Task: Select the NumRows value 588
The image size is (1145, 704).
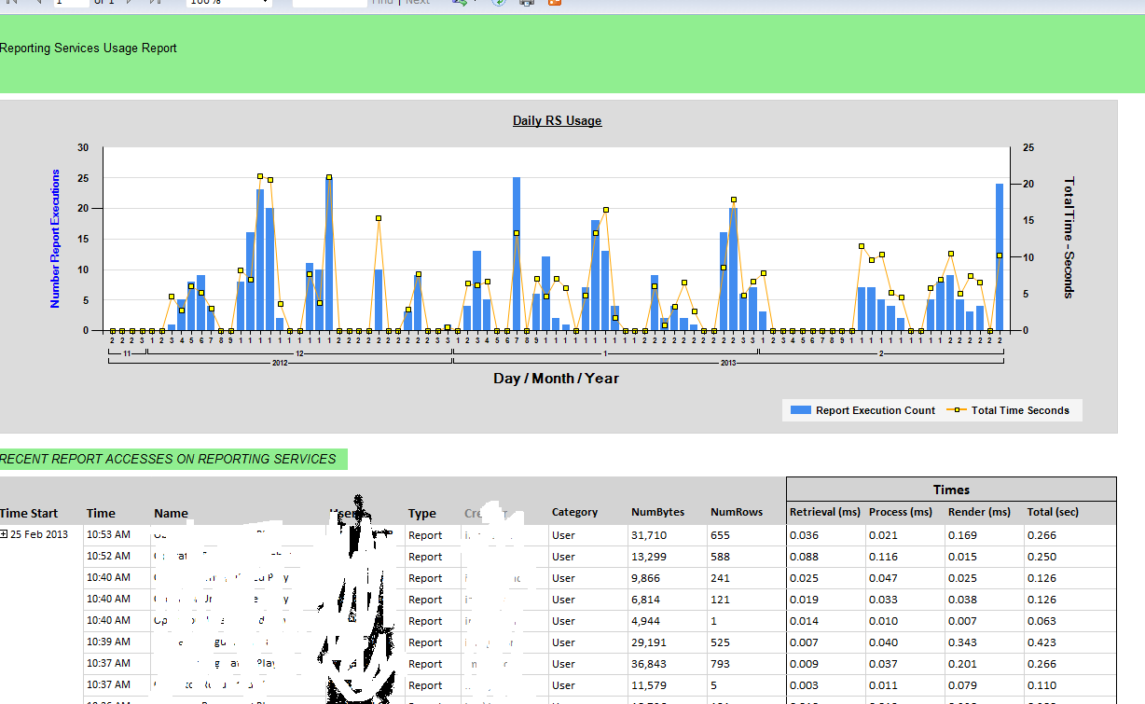Action: 720,557
